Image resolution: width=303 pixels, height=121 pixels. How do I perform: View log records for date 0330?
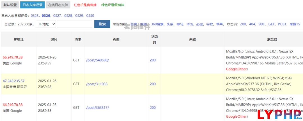click(90, 16)
